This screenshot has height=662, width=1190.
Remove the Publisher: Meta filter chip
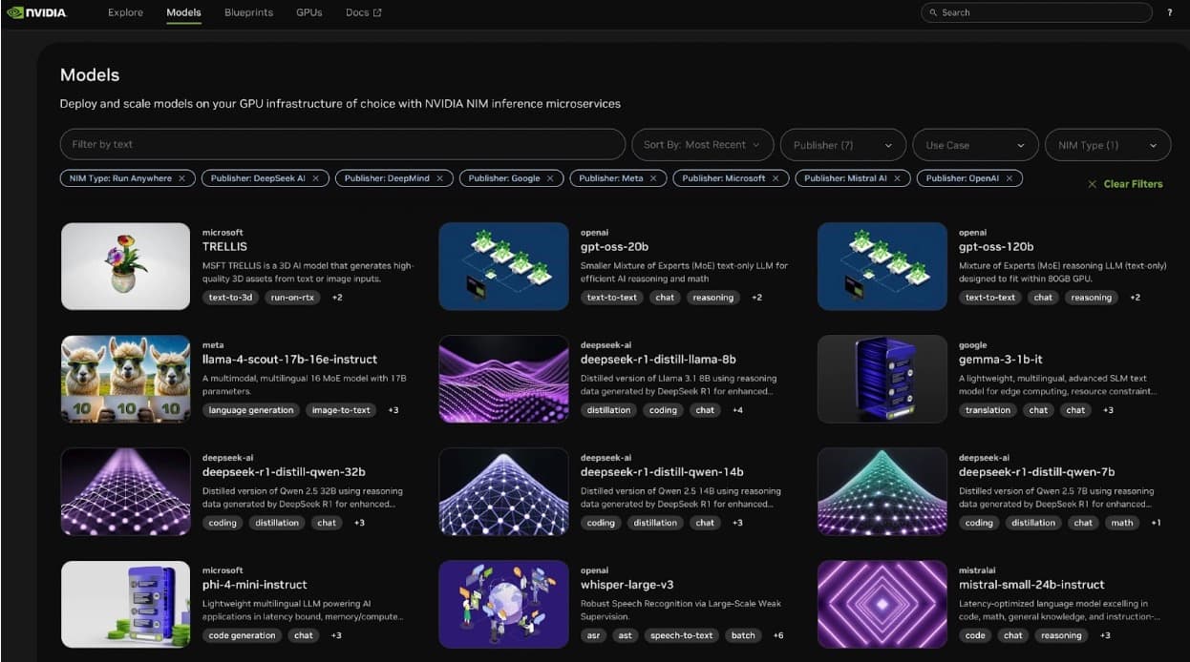pyautogui.click(x=653, y=178)
